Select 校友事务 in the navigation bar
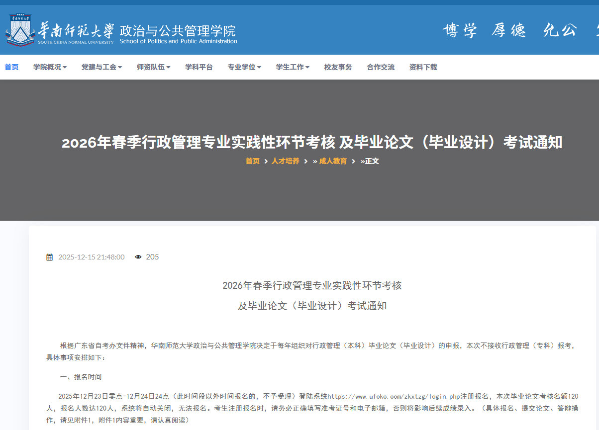 (338, 67)
